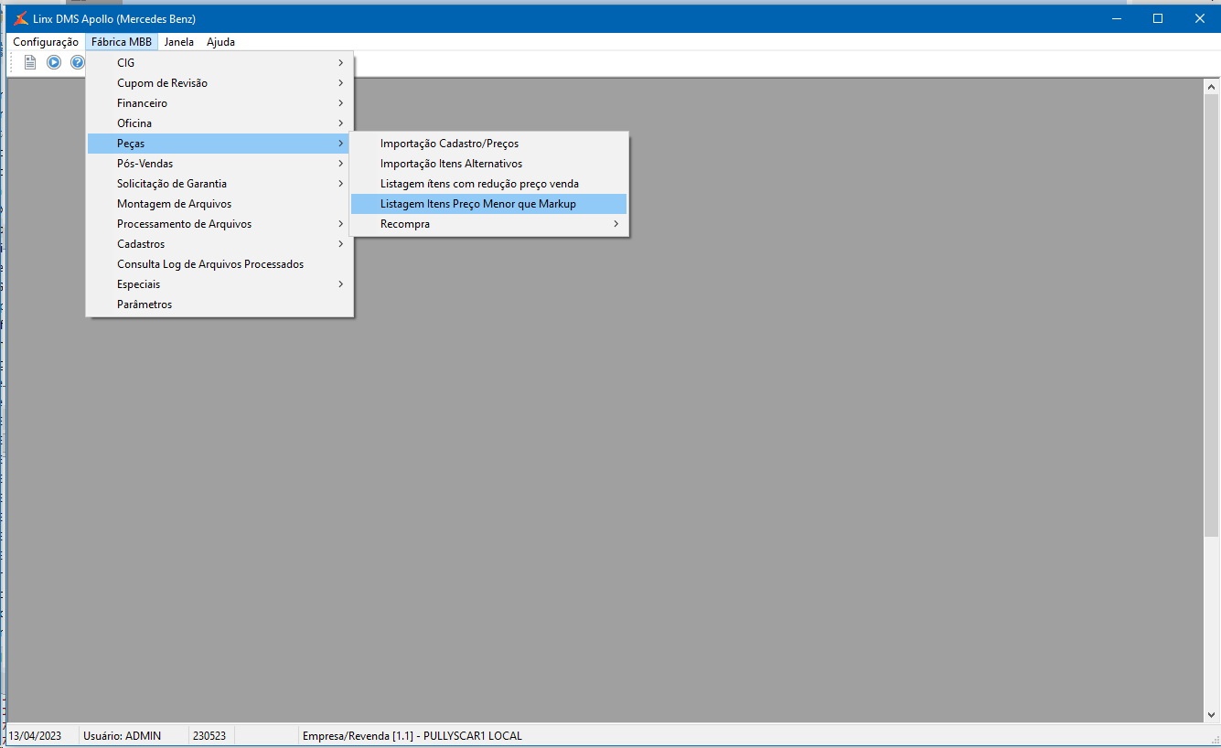Expand the Cadastros submenu
This screenshot has width=1221, height=748.
(220, 244)
